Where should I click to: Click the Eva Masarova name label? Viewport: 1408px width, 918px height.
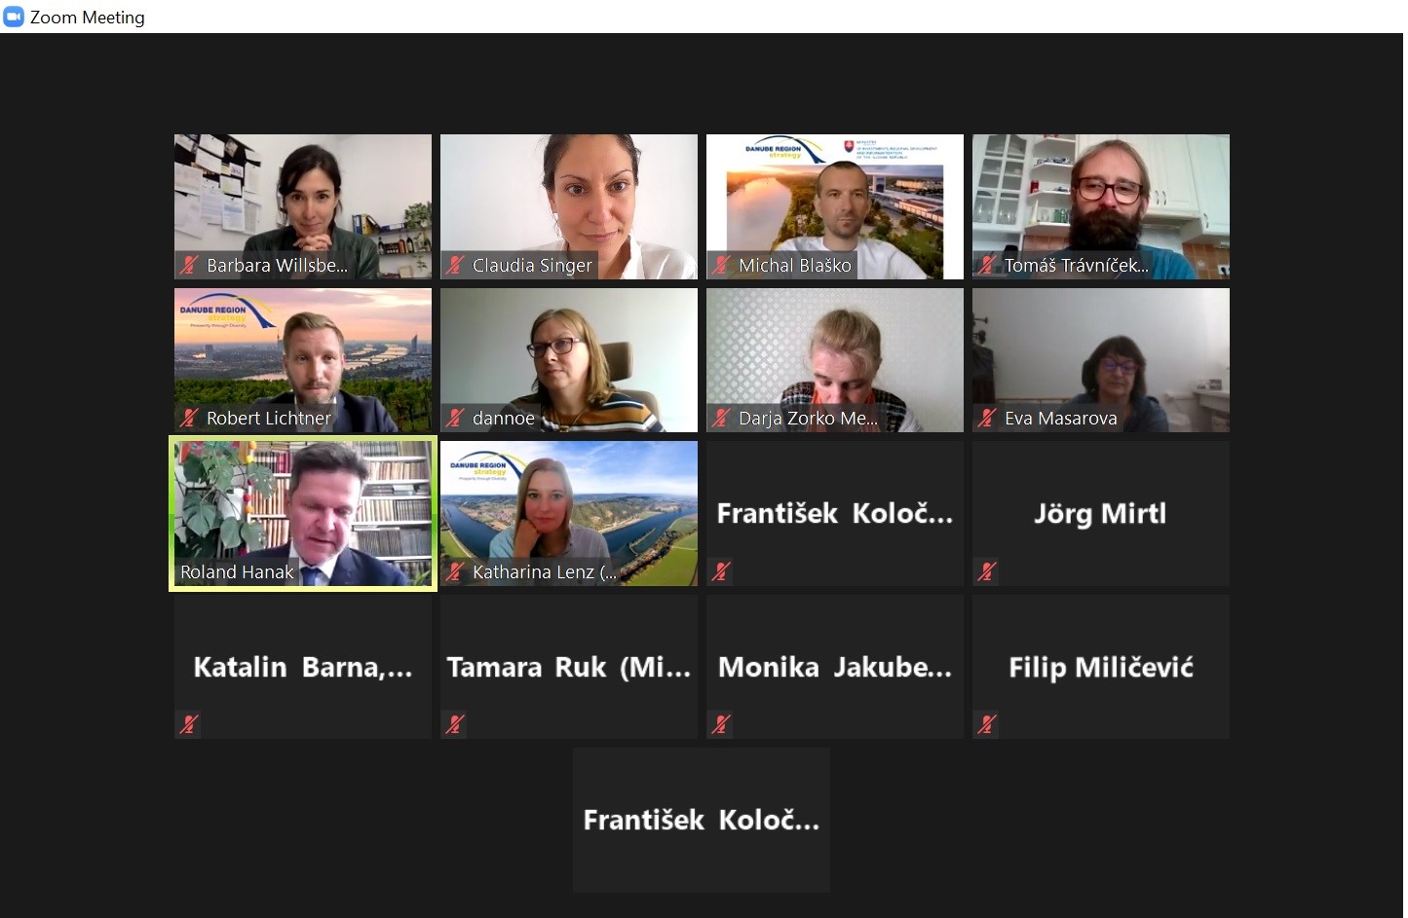coord(1060,418)
